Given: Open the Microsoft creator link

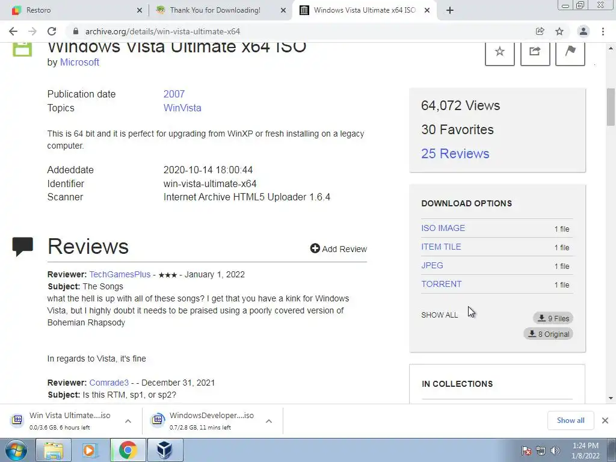Looking at the screenshot, I should click(79, 62).
